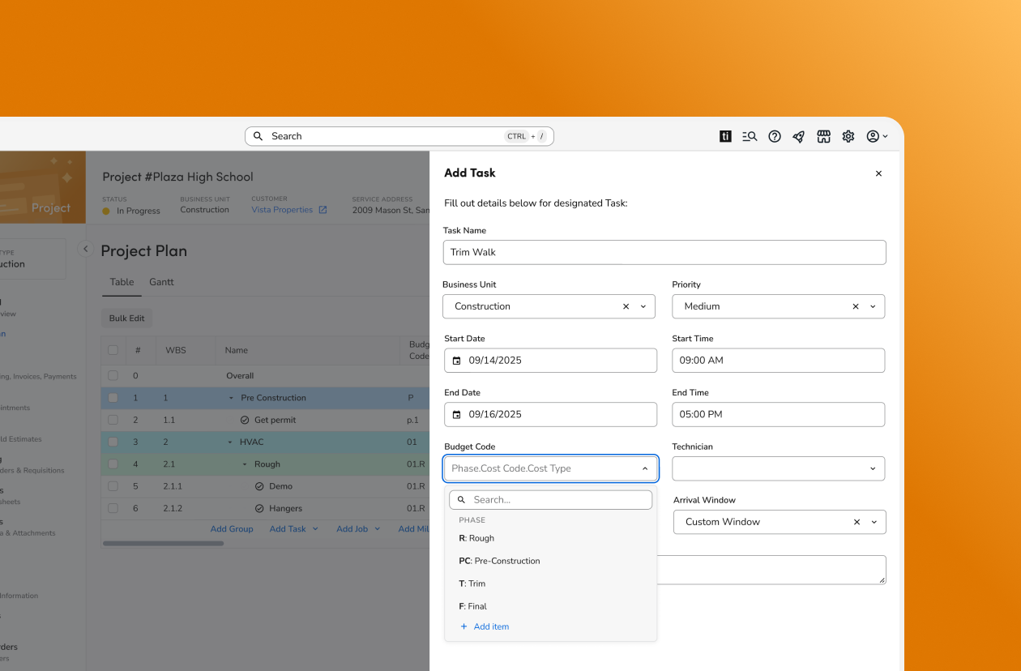Click the Name column header
Image resolution: width=1021 pixels, height=671 pixels.
coord(237,350)
